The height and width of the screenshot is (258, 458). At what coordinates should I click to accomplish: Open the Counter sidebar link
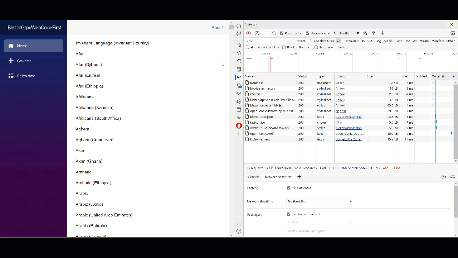33,61
